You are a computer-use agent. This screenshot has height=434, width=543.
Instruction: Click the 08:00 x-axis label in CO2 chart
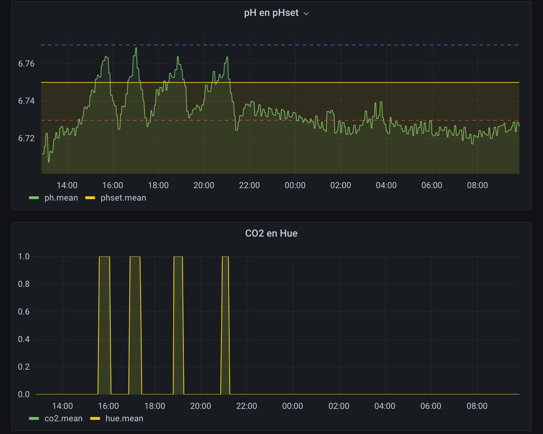pos(477,406)
